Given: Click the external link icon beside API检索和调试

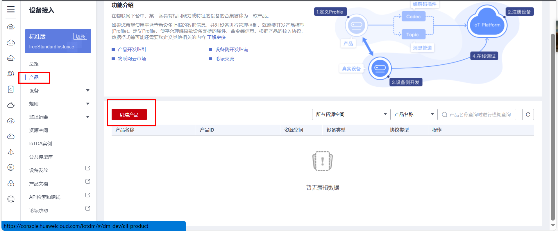Looking at the screenshot, I should click(88, 195).
